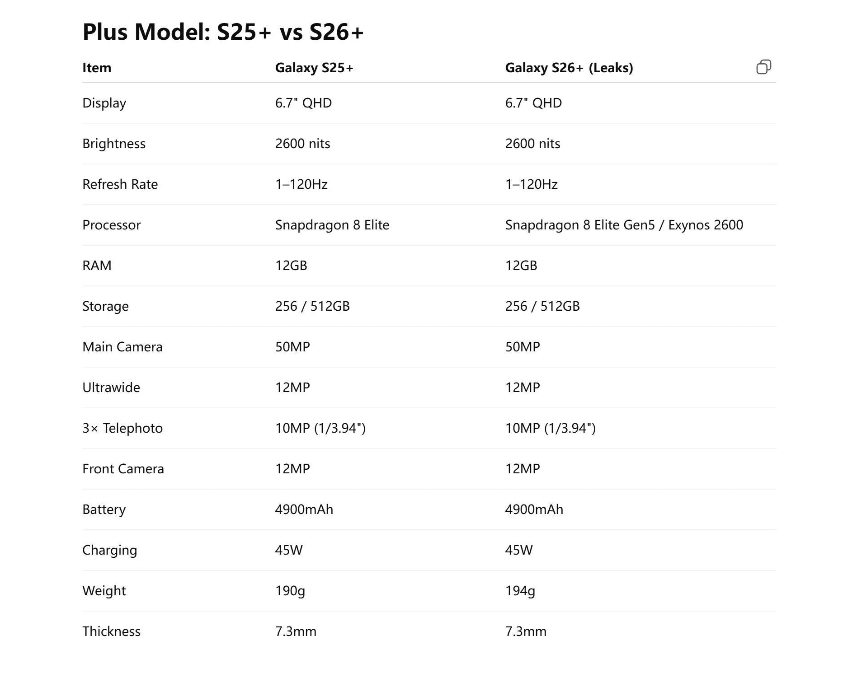Click the "Snapdragon 8 Elite" processor cell
Screen dimensions: 857x682
pyautogui.click(x=332, y=224)
